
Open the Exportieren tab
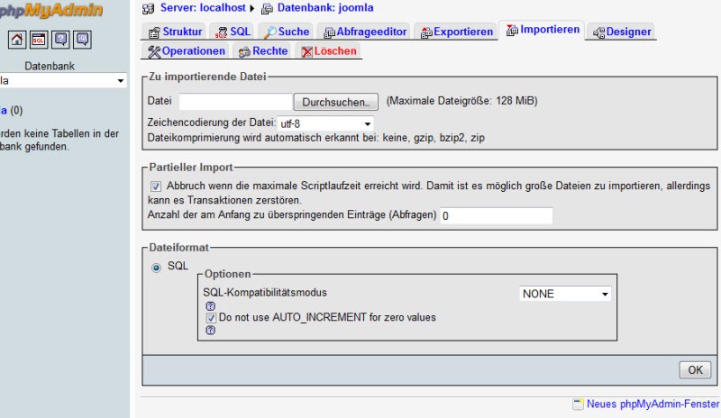tap(456, 32)
